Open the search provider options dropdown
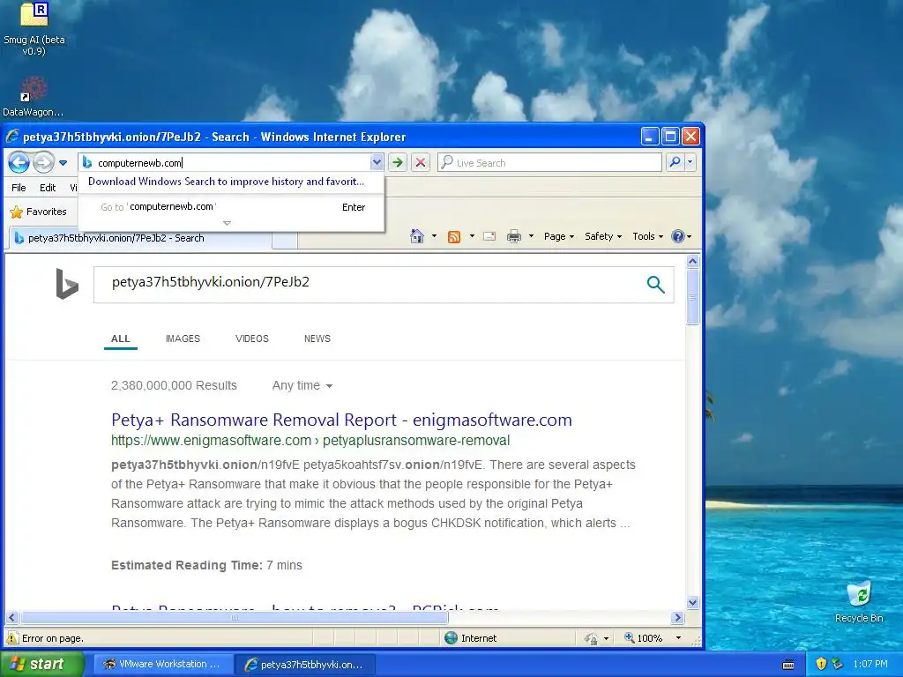Viewport: 903px width, 677px height. pyautogui.click(x=690, y=163)
